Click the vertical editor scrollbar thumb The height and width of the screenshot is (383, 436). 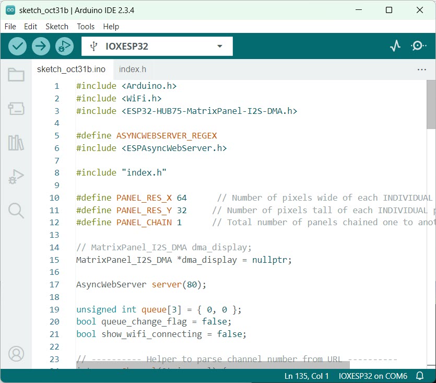point(431,105)
